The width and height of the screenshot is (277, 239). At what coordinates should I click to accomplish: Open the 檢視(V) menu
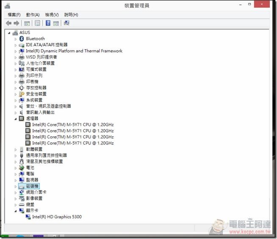click(x=52, y=15)
